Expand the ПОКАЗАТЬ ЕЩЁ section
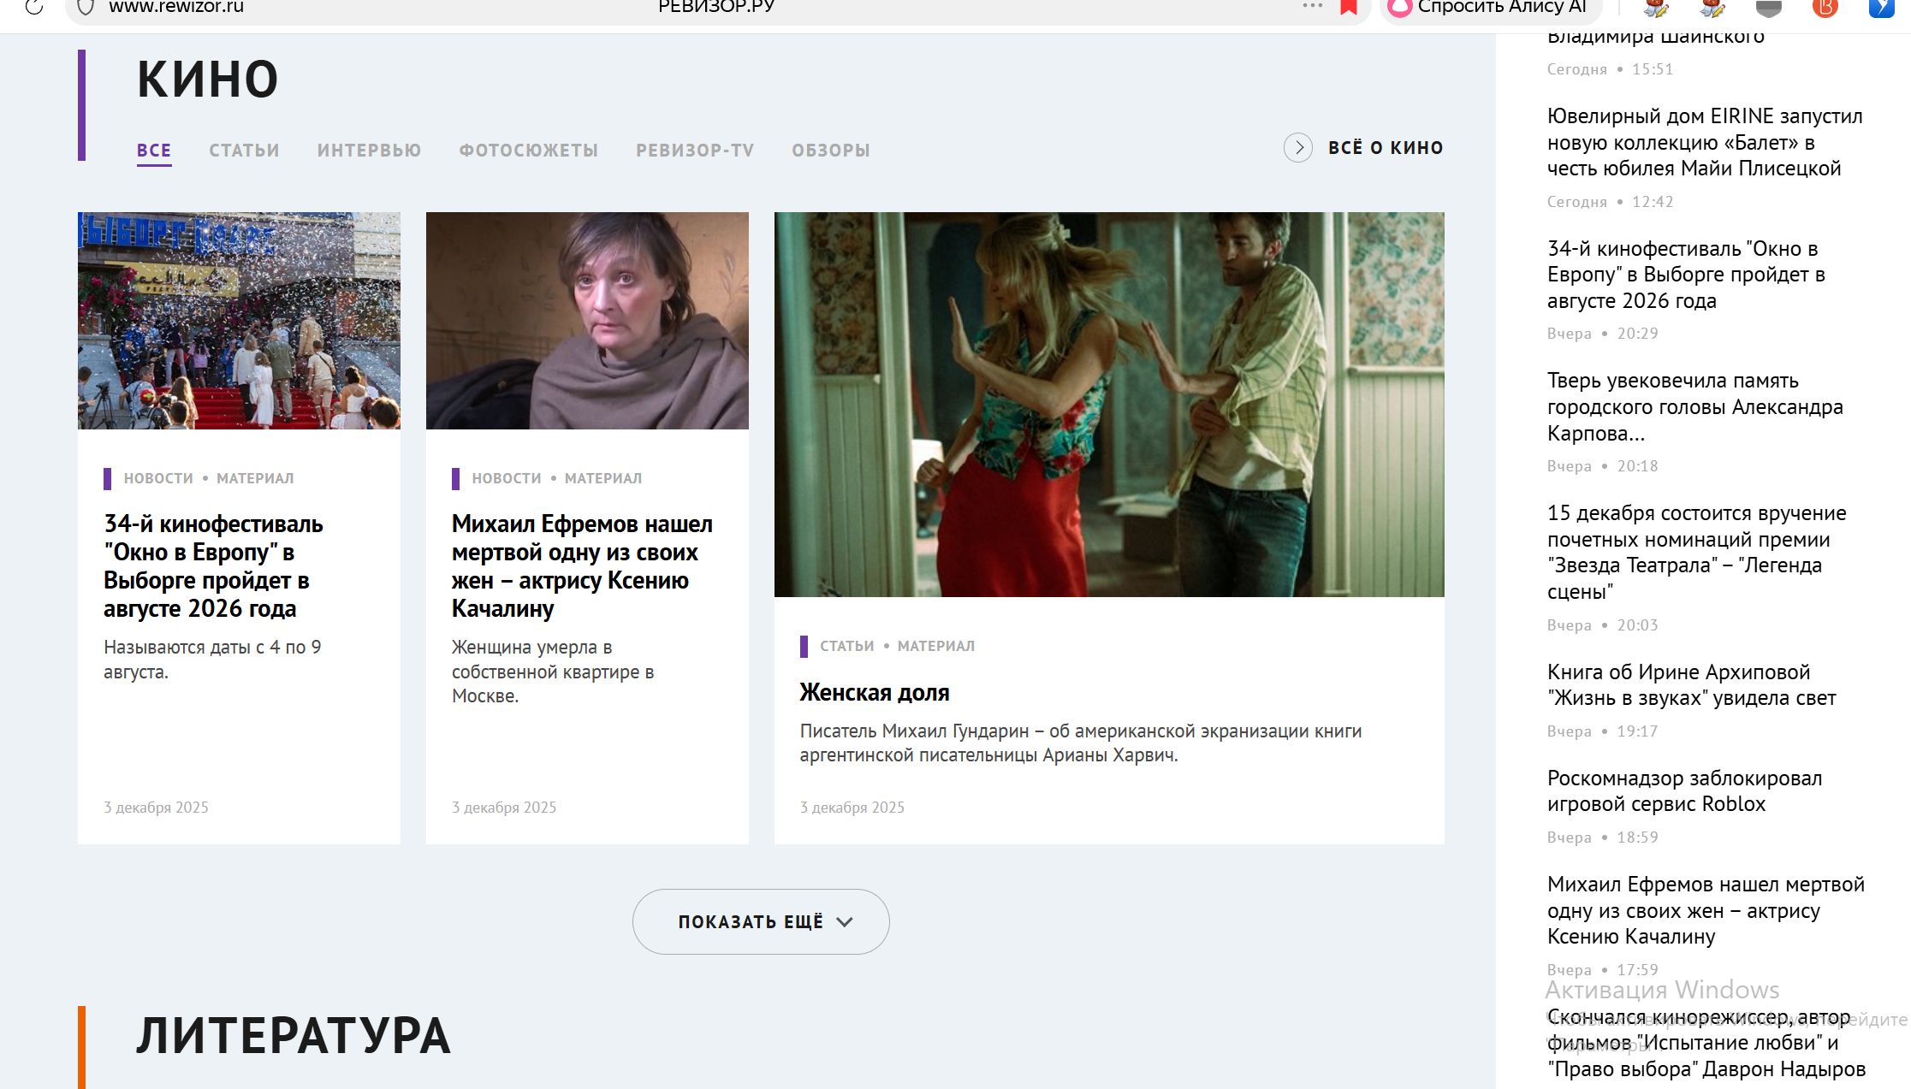Viewport: 1911px width, 1089px height. coord(760,921)
